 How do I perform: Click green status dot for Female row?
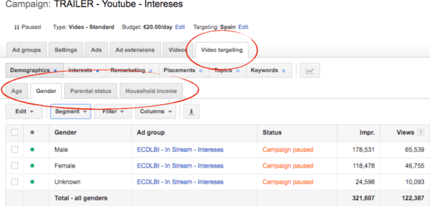(32, 166)
